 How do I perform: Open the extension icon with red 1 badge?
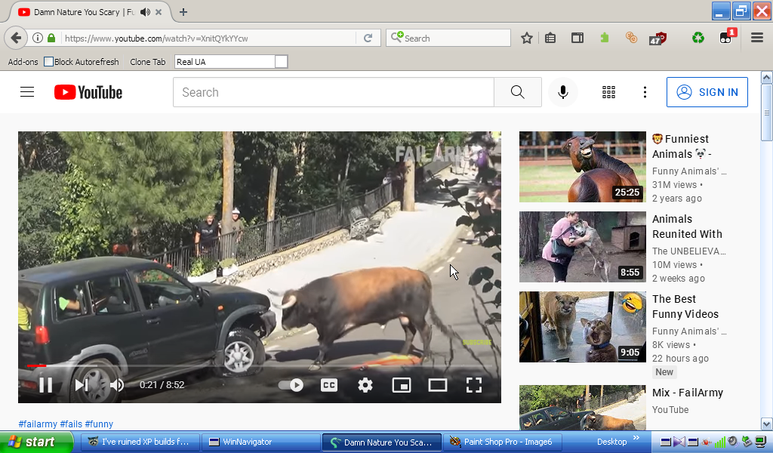point(727,36)
